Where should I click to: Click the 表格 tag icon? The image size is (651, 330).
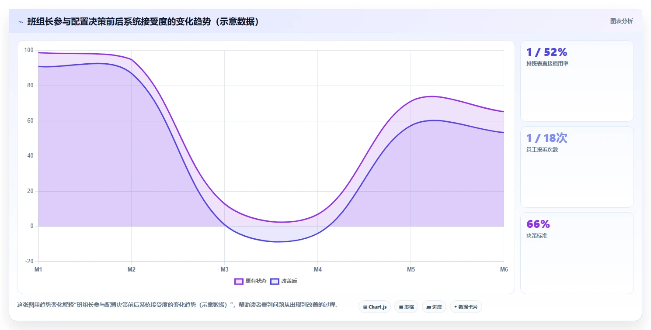[401, 307]
